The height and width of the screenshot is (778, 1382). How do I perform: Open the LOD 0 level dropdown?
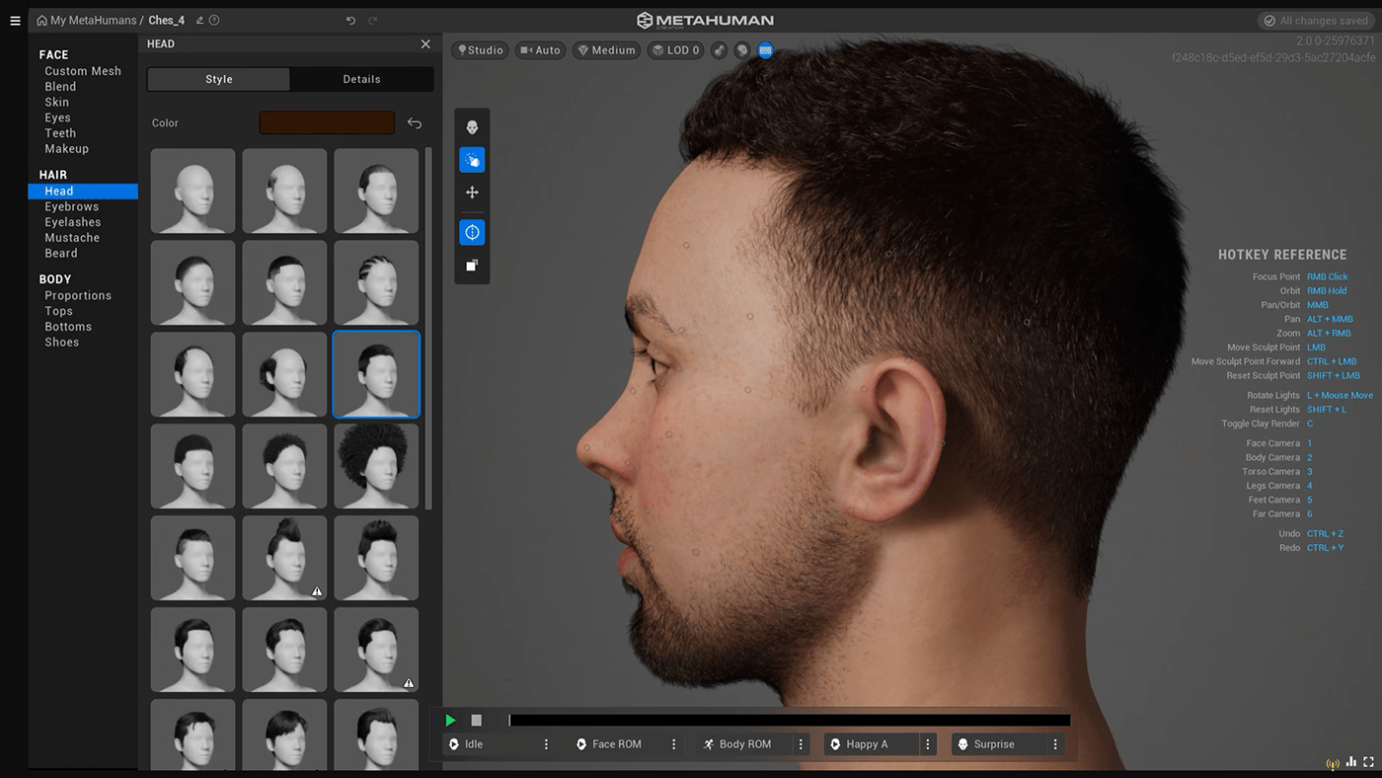point(675,50)
